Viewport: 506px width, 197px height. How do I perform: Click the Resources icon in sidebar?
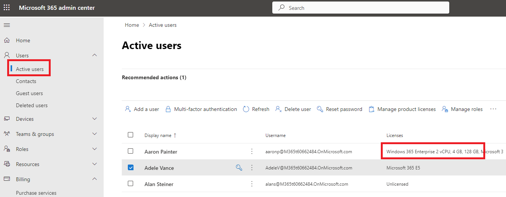pos(7,164)
